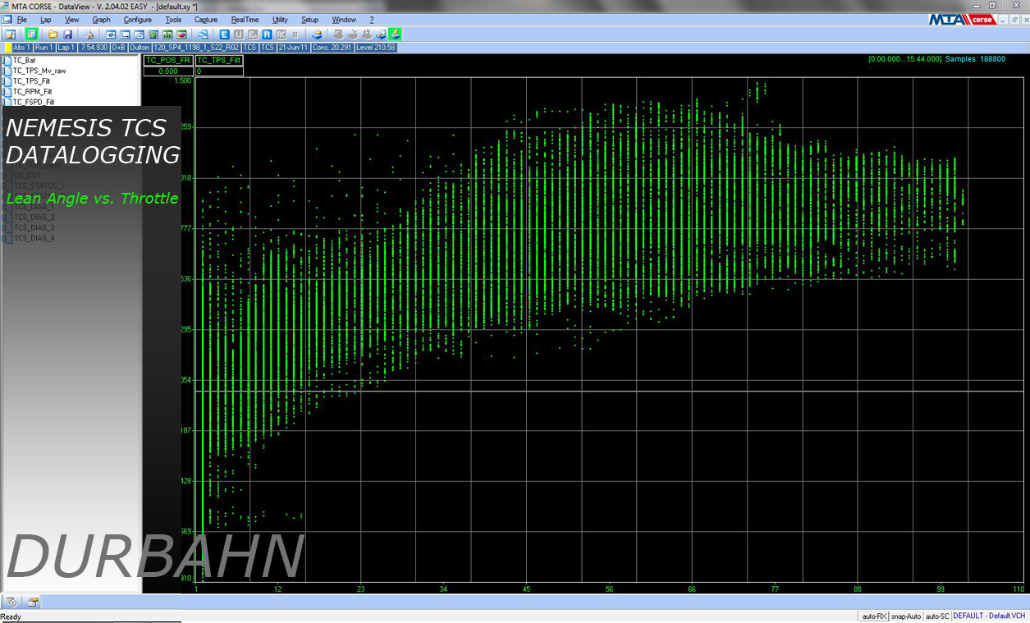Toggle auto-RX in the status bar
This screenshot has width=1030, height=623.
pos(873,616)
